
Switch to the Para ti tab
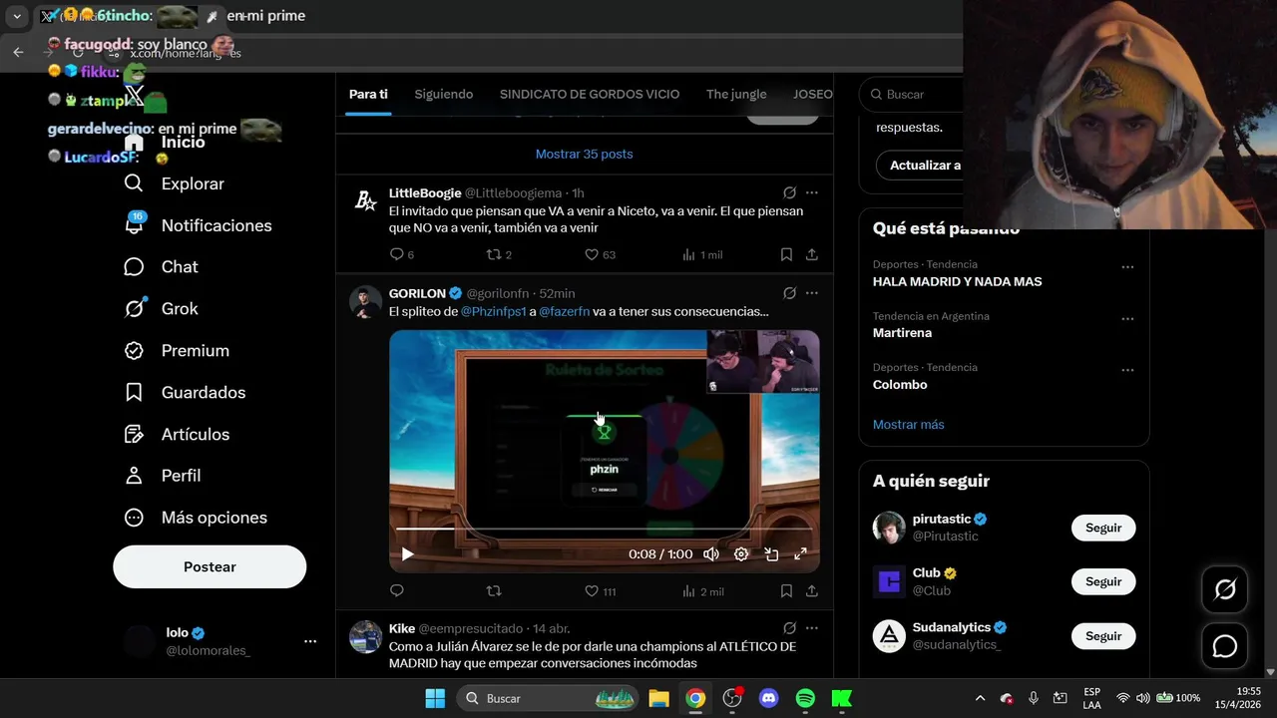pyautogui.click(x=368, y=94)
